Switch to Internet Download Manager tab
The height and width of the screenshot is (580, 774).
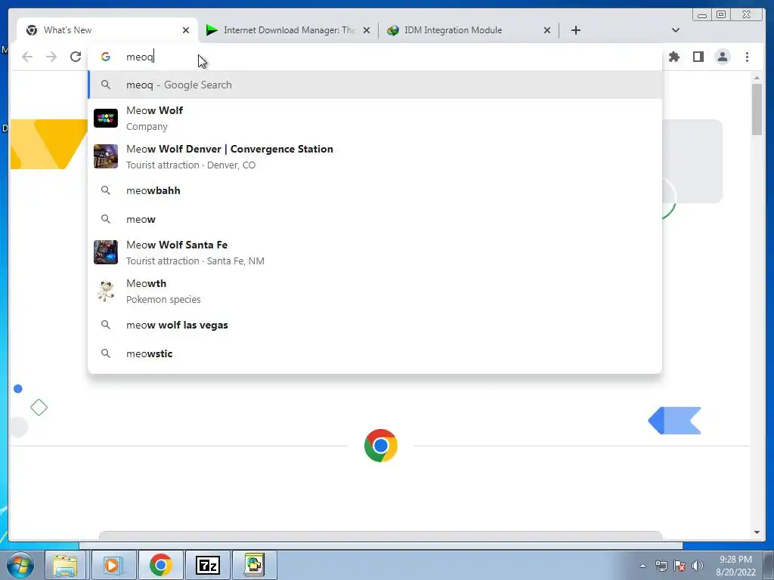click(289, 30)
